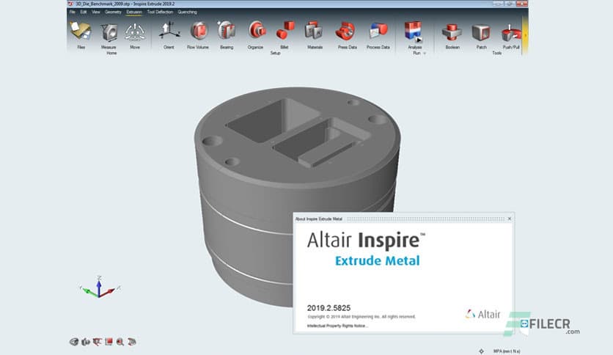The height and width of the screenshot is (355, 613).
Task: Open the Intellectual Property Rights Notice link
Action: (337, 326)
